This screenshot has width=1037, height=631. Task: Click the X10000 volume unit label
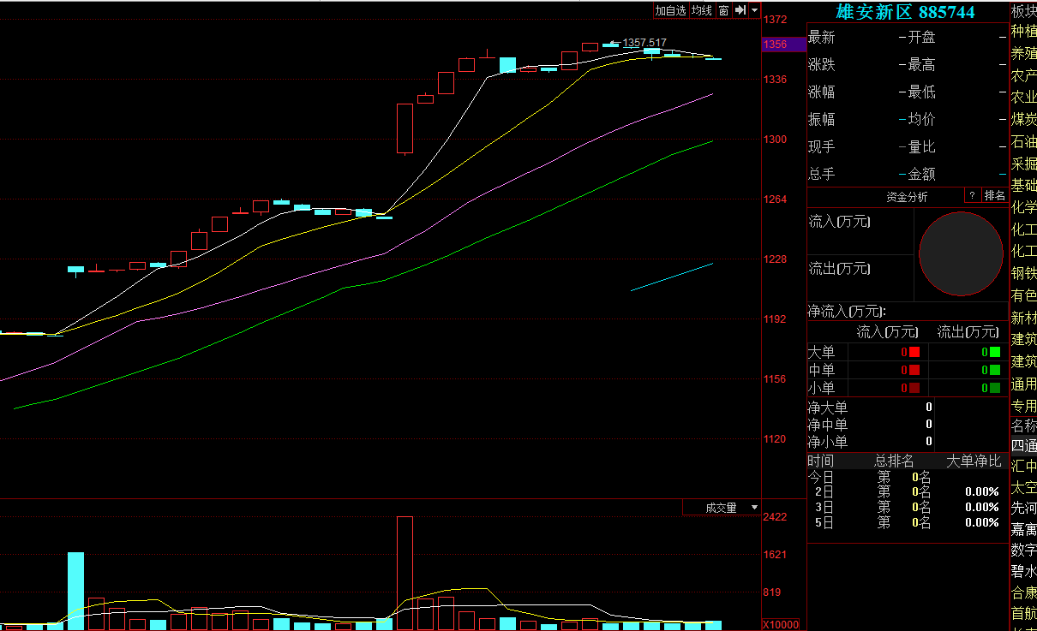pyautogui.click(x=781, y=624)
